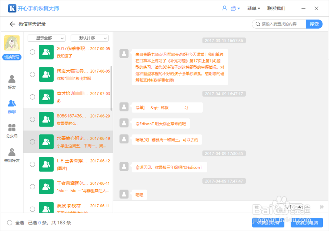329x231 pixels.
Task: Select radio for L.E.王者荣耀 chat
Action: pyautogui.click(x=32, y=164)
